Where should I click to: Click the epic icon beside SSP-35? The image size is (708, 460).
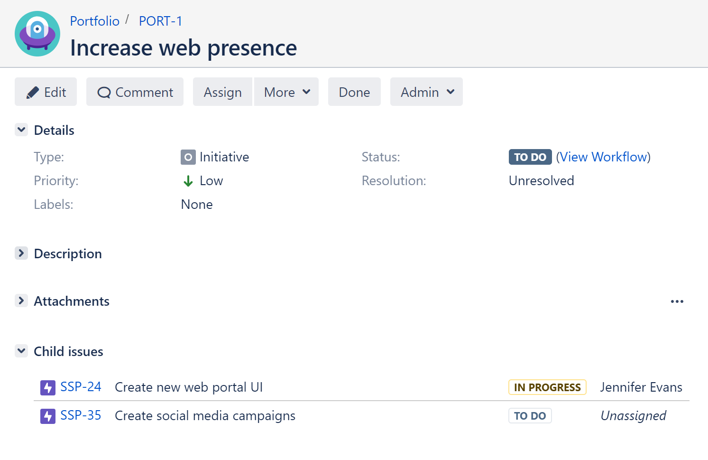point(48,416)
